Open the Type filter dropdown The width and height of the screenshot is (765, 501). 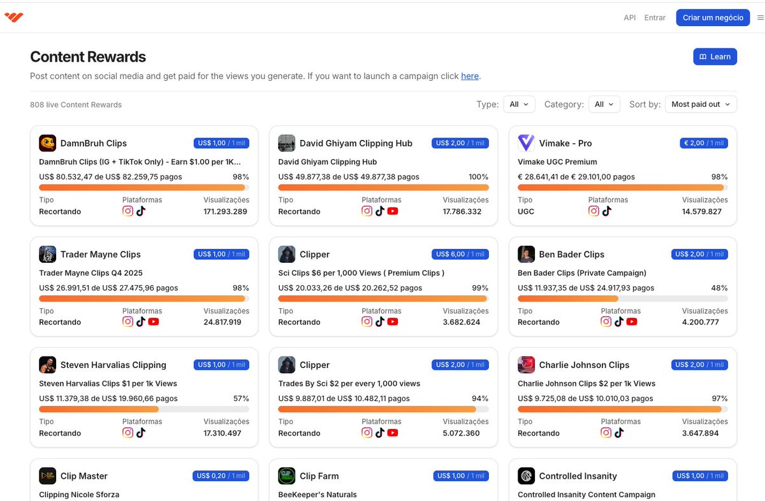pos(520,104)
